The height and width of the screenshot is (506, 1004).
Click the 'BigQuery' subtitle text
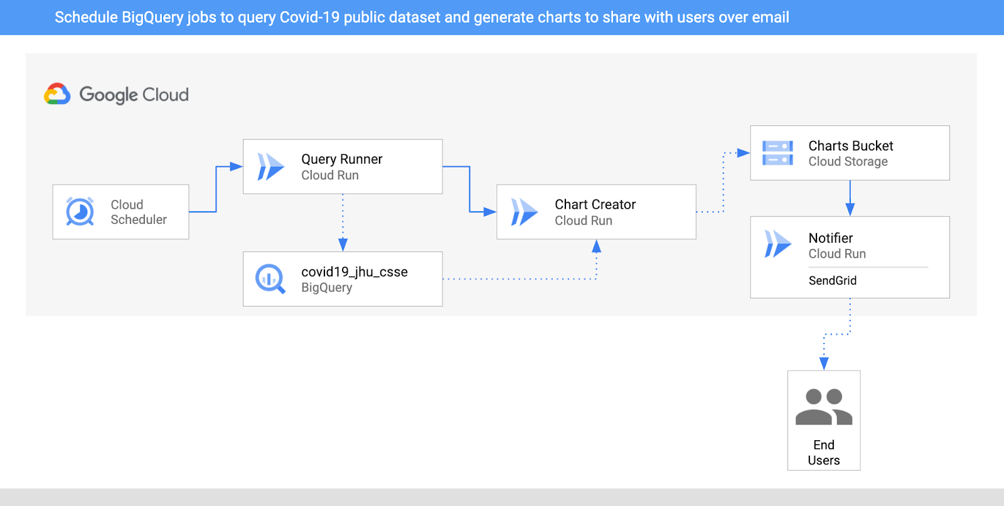tap(327, 288)
